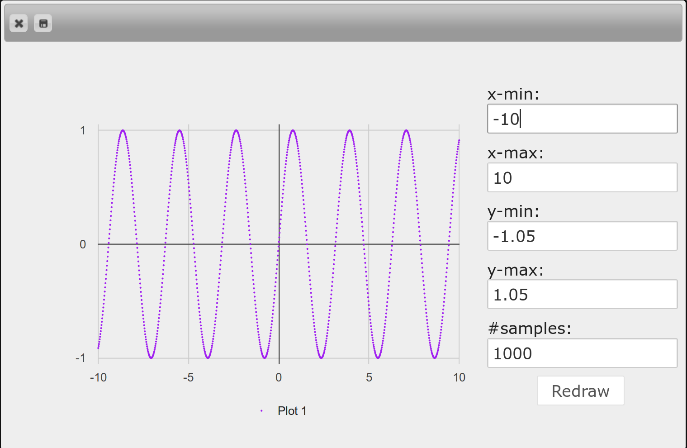Click the X close icon in toolbar

[19, 24]
